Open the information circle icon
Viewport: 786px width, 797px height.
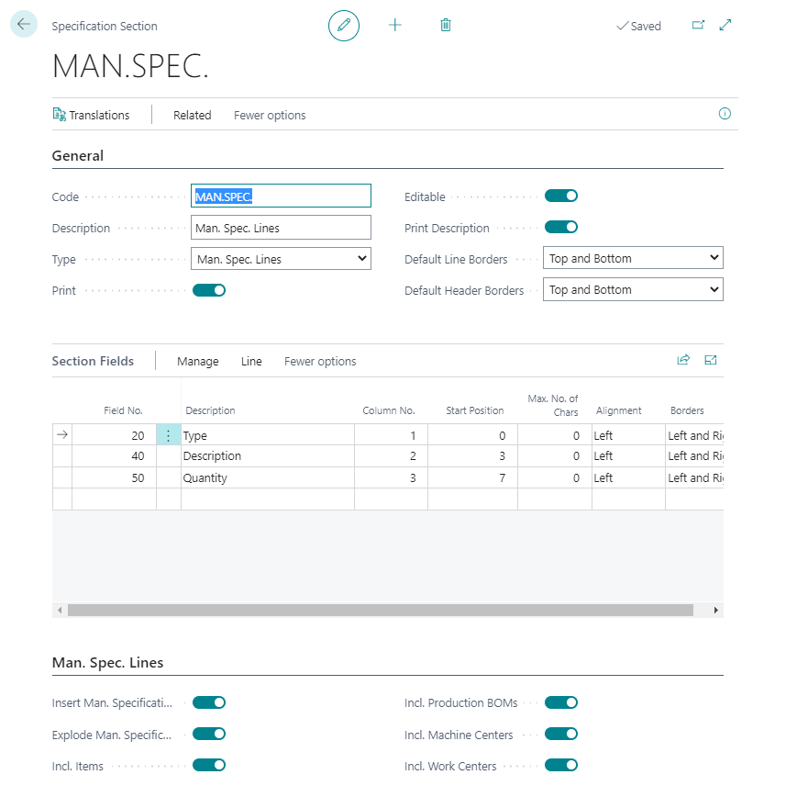725,114
